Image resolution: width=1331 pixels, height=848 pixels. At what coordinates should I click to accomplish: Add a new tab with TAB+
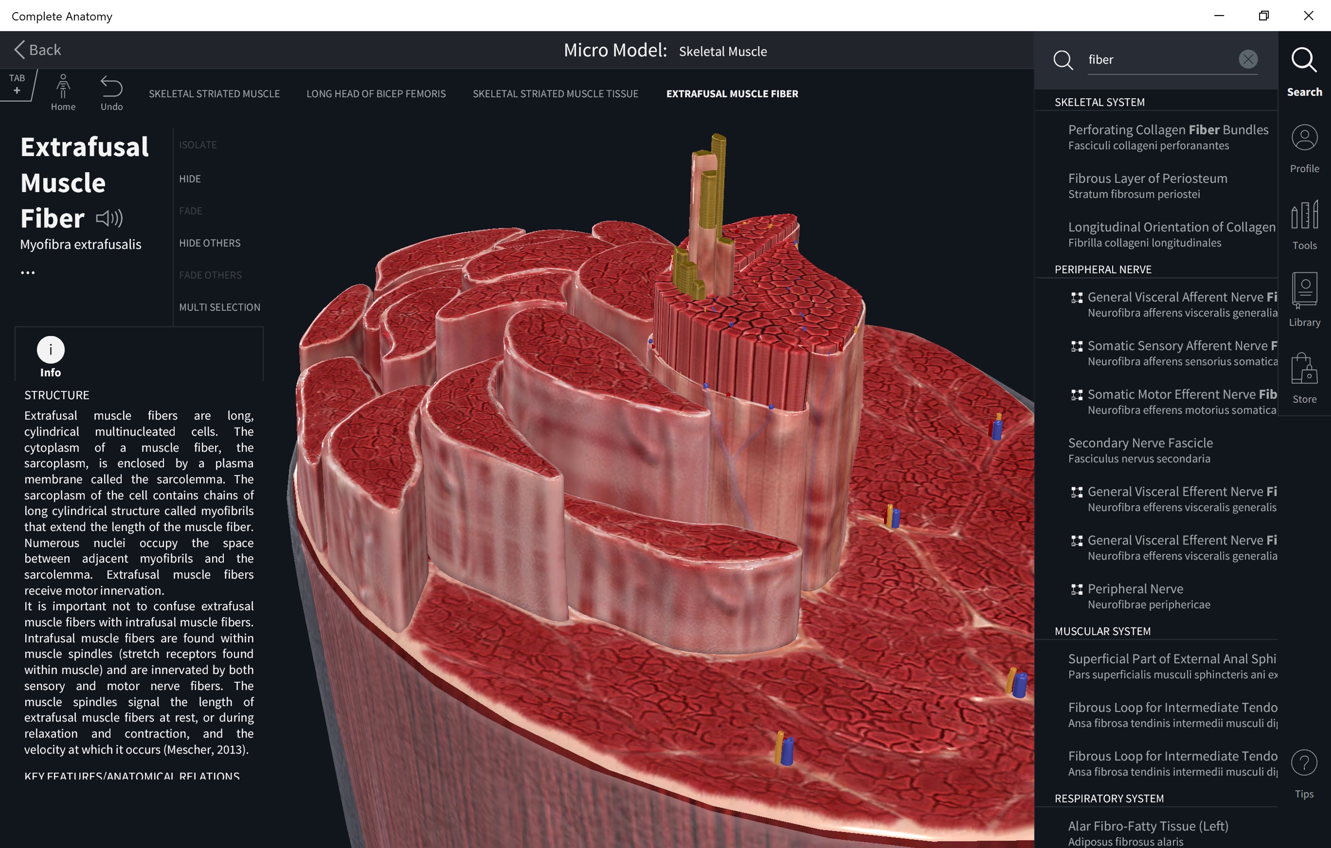(17, 84)
